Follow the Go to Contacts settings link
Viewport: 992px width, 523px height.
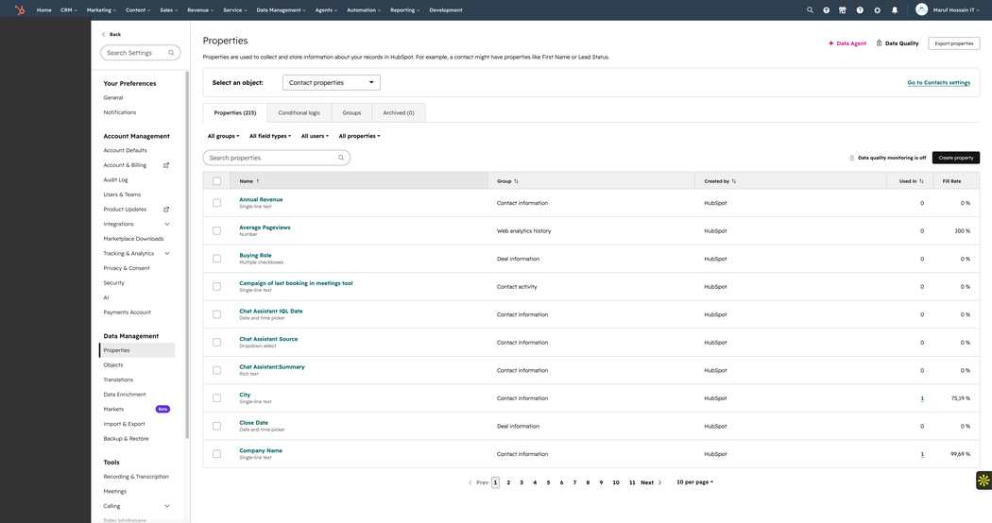(x=939, y=83)
